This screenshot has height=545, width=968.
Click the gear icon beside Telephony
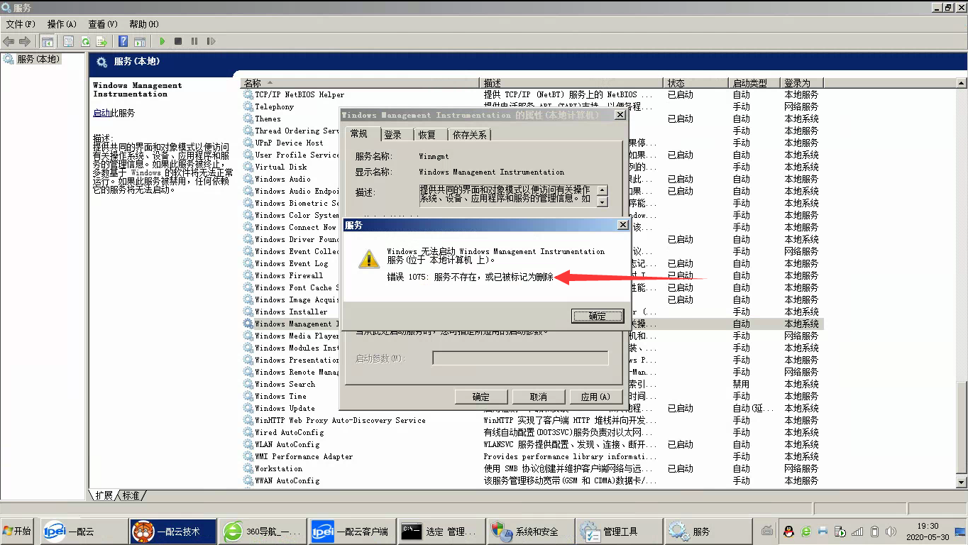[248, 106]
